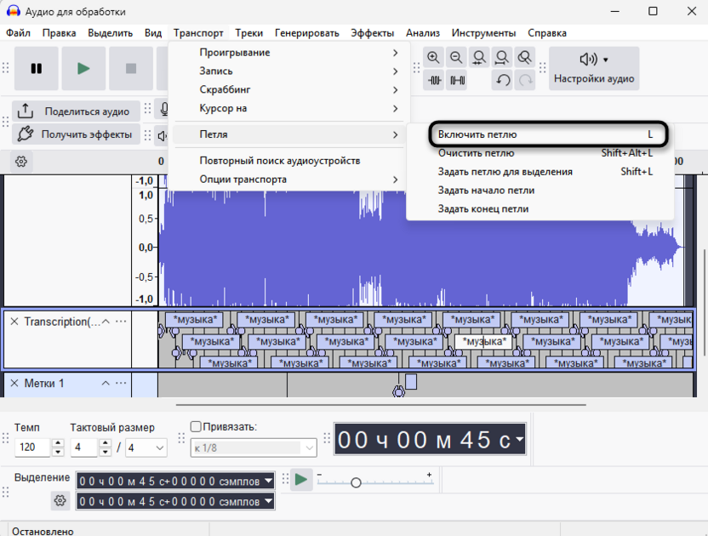Expand Скраббинг submenu
The width and height of the screenshot is (708, 536).
point(289,89)
